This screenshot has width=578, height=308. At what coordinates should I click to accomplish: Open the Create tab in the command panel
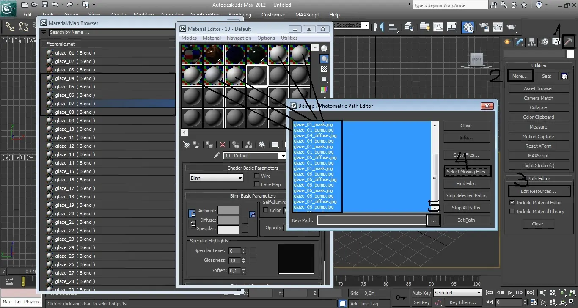(x=506, y=42)
